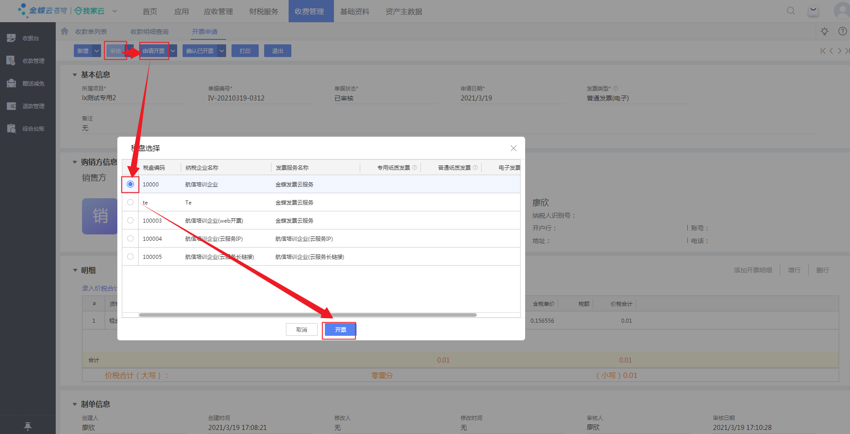
Task: Collapse the 制单信息 section
Action: tap(75, 404)
